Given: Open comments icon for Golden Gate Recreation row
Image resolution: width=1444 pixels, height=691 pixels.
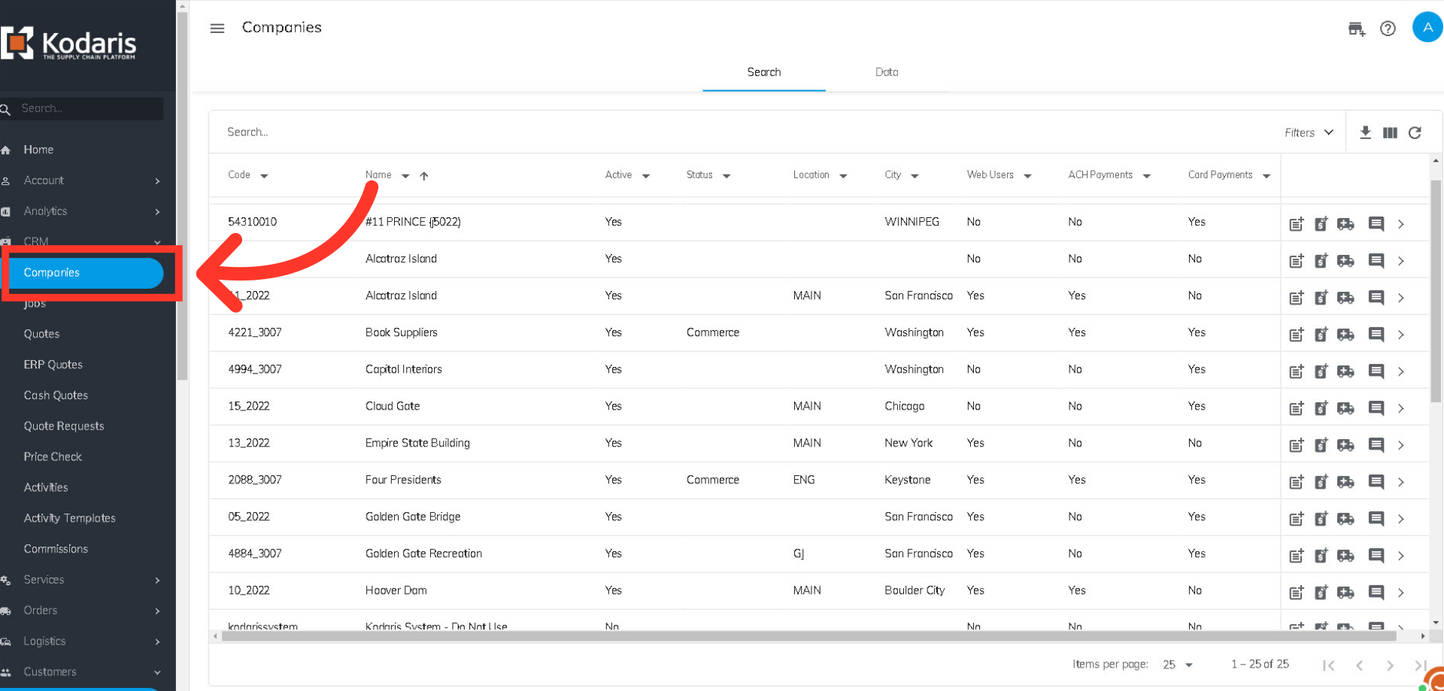Looking at the screenshot, I should (x=1376, y=555).
